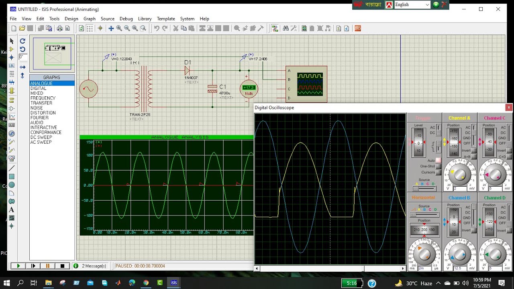Select the 2D line drawing tool

[12, 168]
